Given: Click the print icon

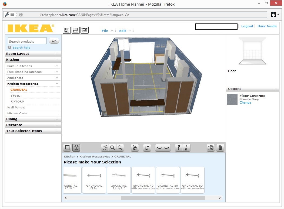Looking at the screenshot, I should click(76, 30).
